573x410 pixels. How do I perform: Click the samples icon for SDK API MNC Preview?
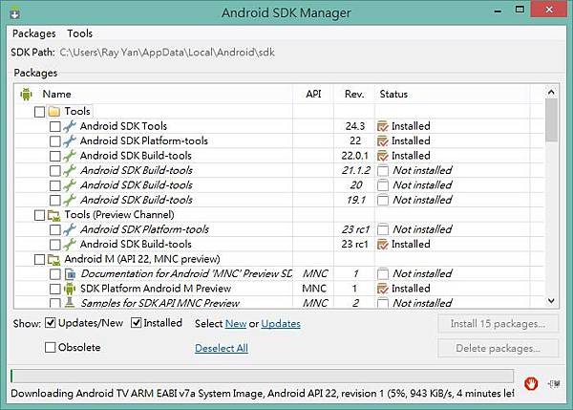[70, 302]
